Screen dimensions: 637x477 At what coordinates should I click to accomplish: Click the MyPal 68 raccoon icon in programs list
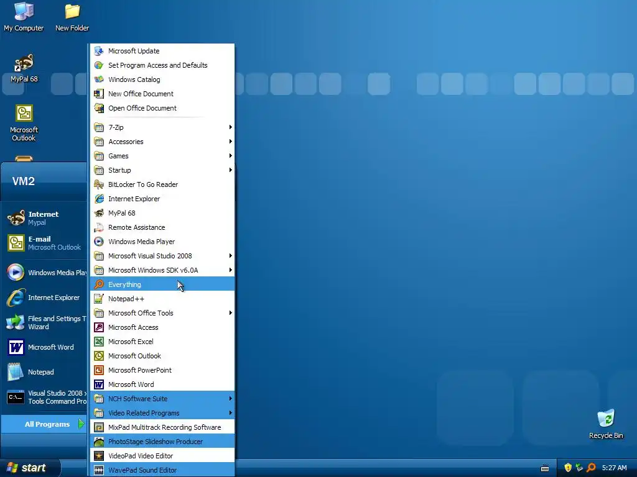pyautogui.click(x=99, y=213)
